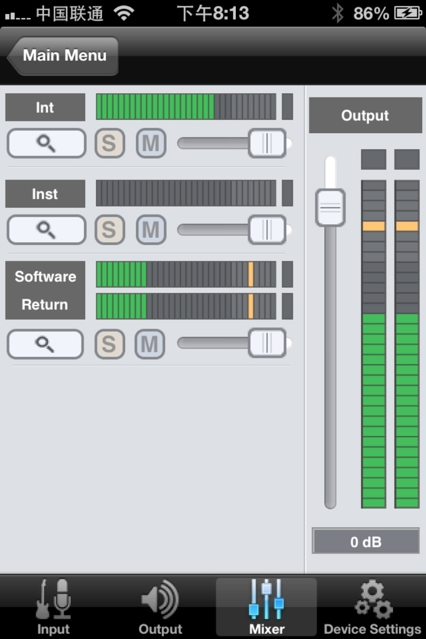Select the Mixer tab

tap(266, 607)
